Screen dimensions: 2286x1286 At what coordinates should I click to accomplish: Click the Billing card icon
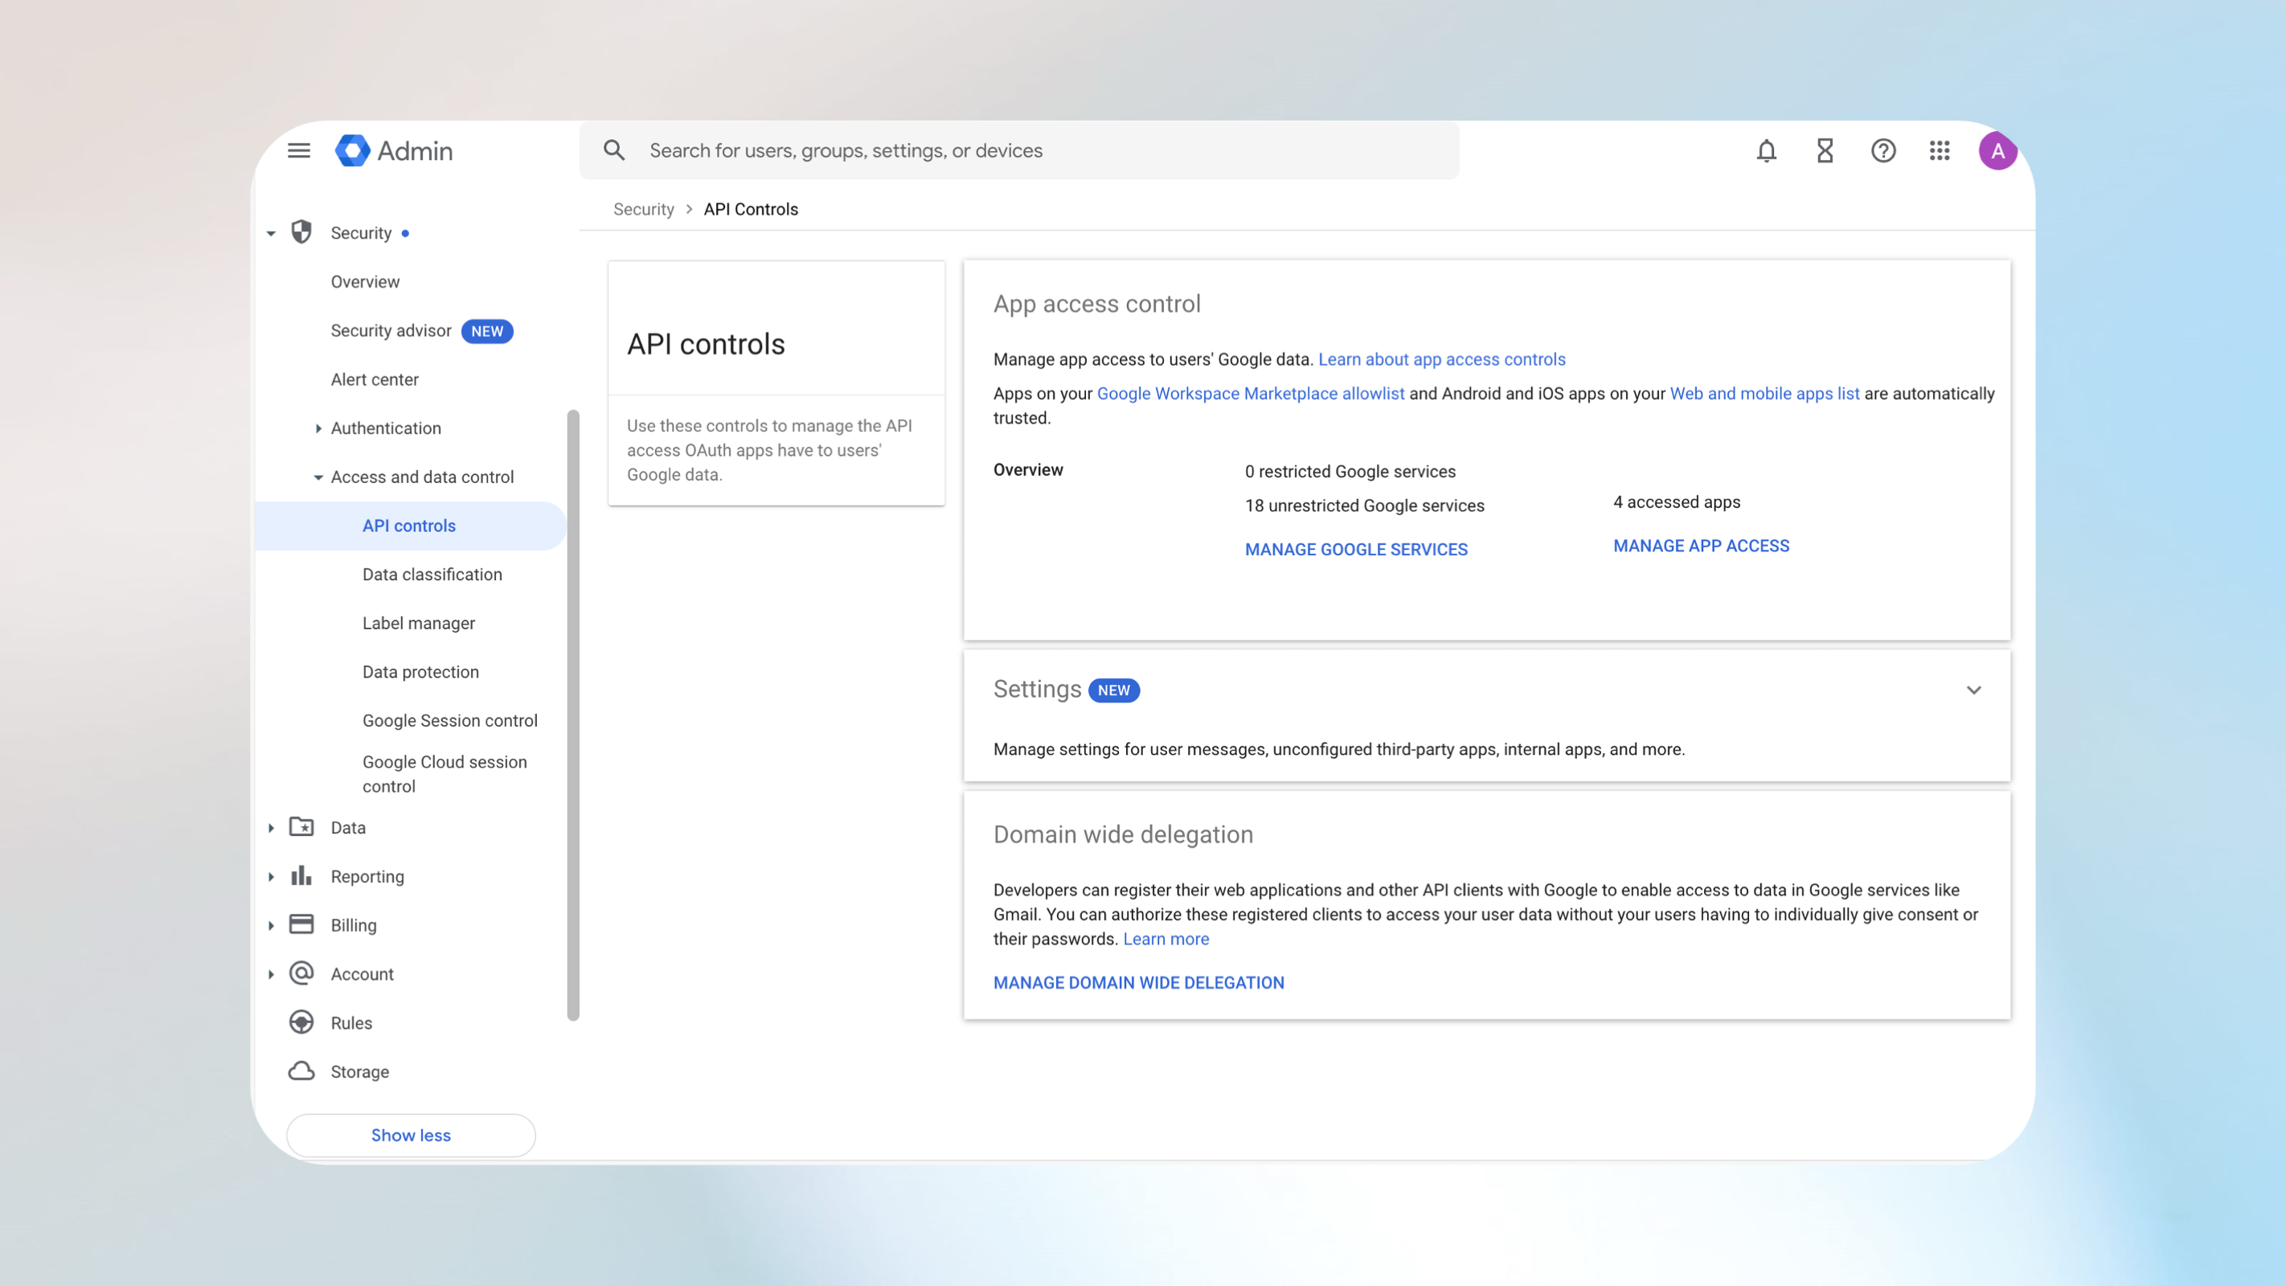click(x=301, y=924)
